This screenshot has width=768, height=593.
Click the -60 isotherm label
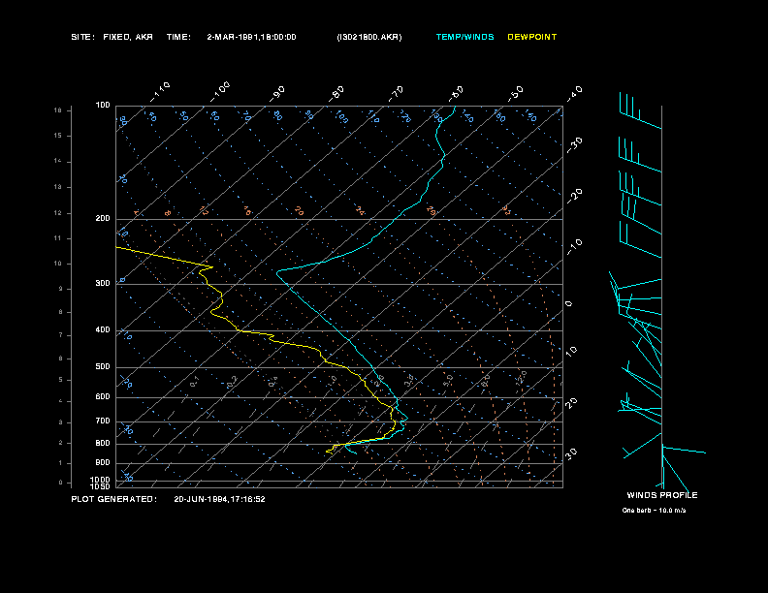point(456,94)
